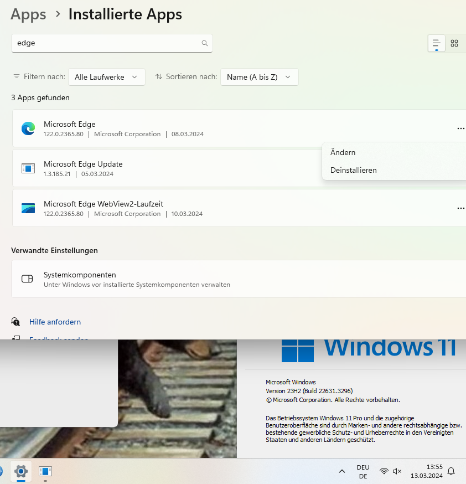Switch to list view layout icon

(x=437, y=43)
